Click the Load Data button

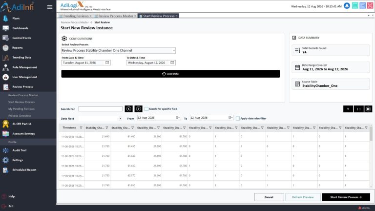point(170,74)
